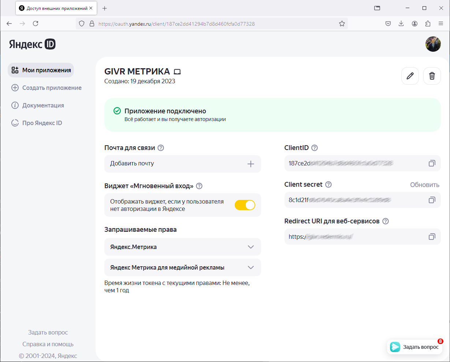Open help for Почта для связи
This screenshot has width=450, height=362.
(160, 148)
